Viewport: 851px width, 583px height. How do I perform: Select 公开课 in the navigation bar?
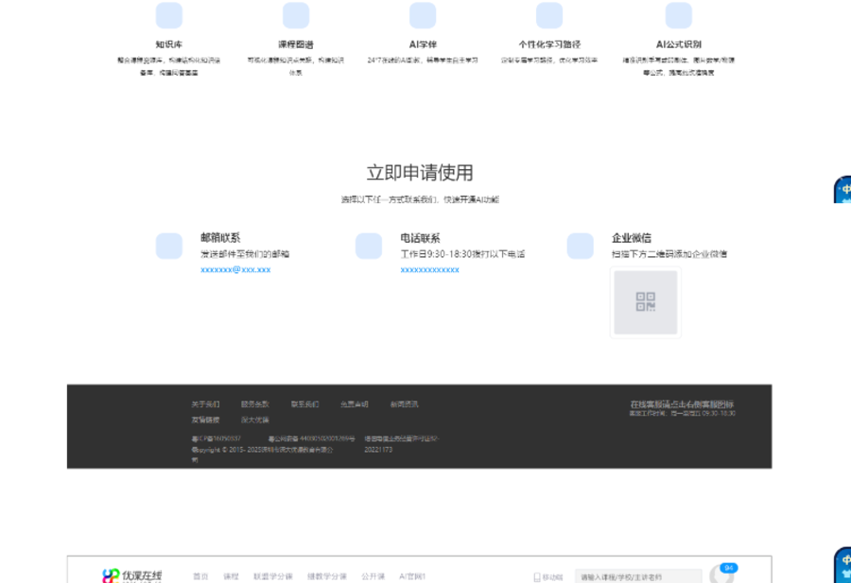[373, 576]
